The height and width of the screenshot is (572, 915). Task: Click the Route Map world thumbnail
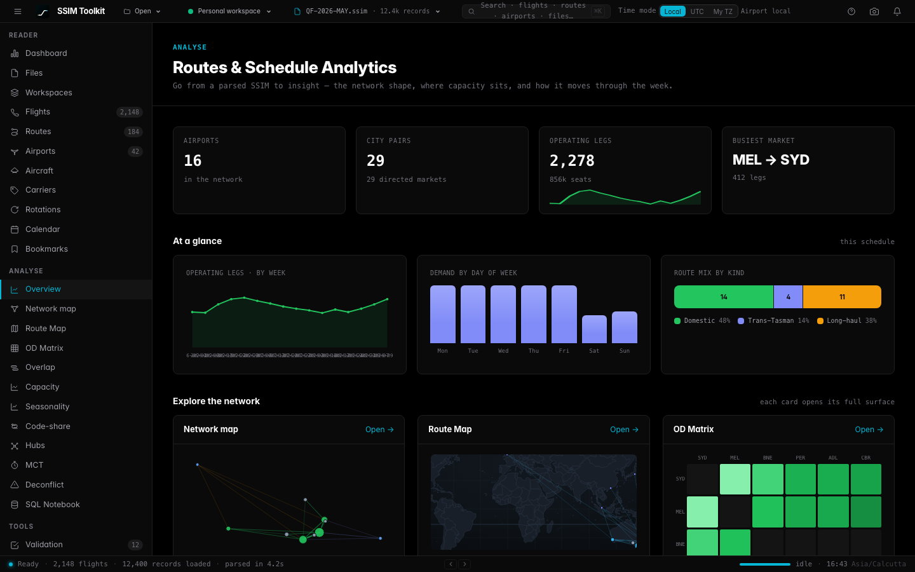(534, 502)
